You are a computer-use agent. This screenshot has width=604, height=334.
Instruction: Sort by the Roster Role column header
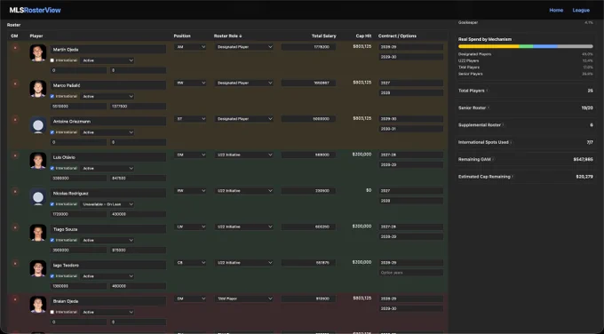tap(227, 36)
